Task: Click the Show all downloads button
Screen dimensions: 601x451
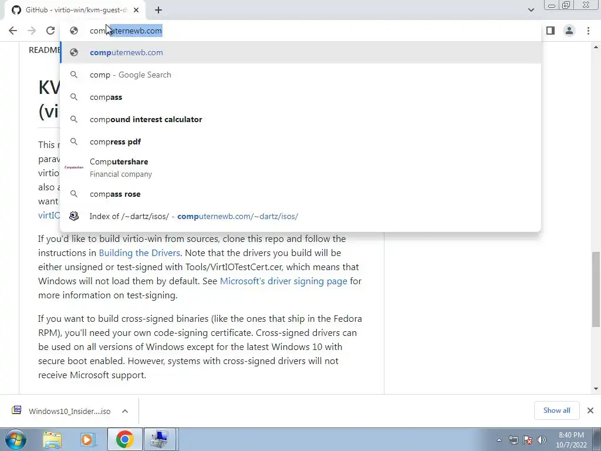Action: [x=556, y=410]
